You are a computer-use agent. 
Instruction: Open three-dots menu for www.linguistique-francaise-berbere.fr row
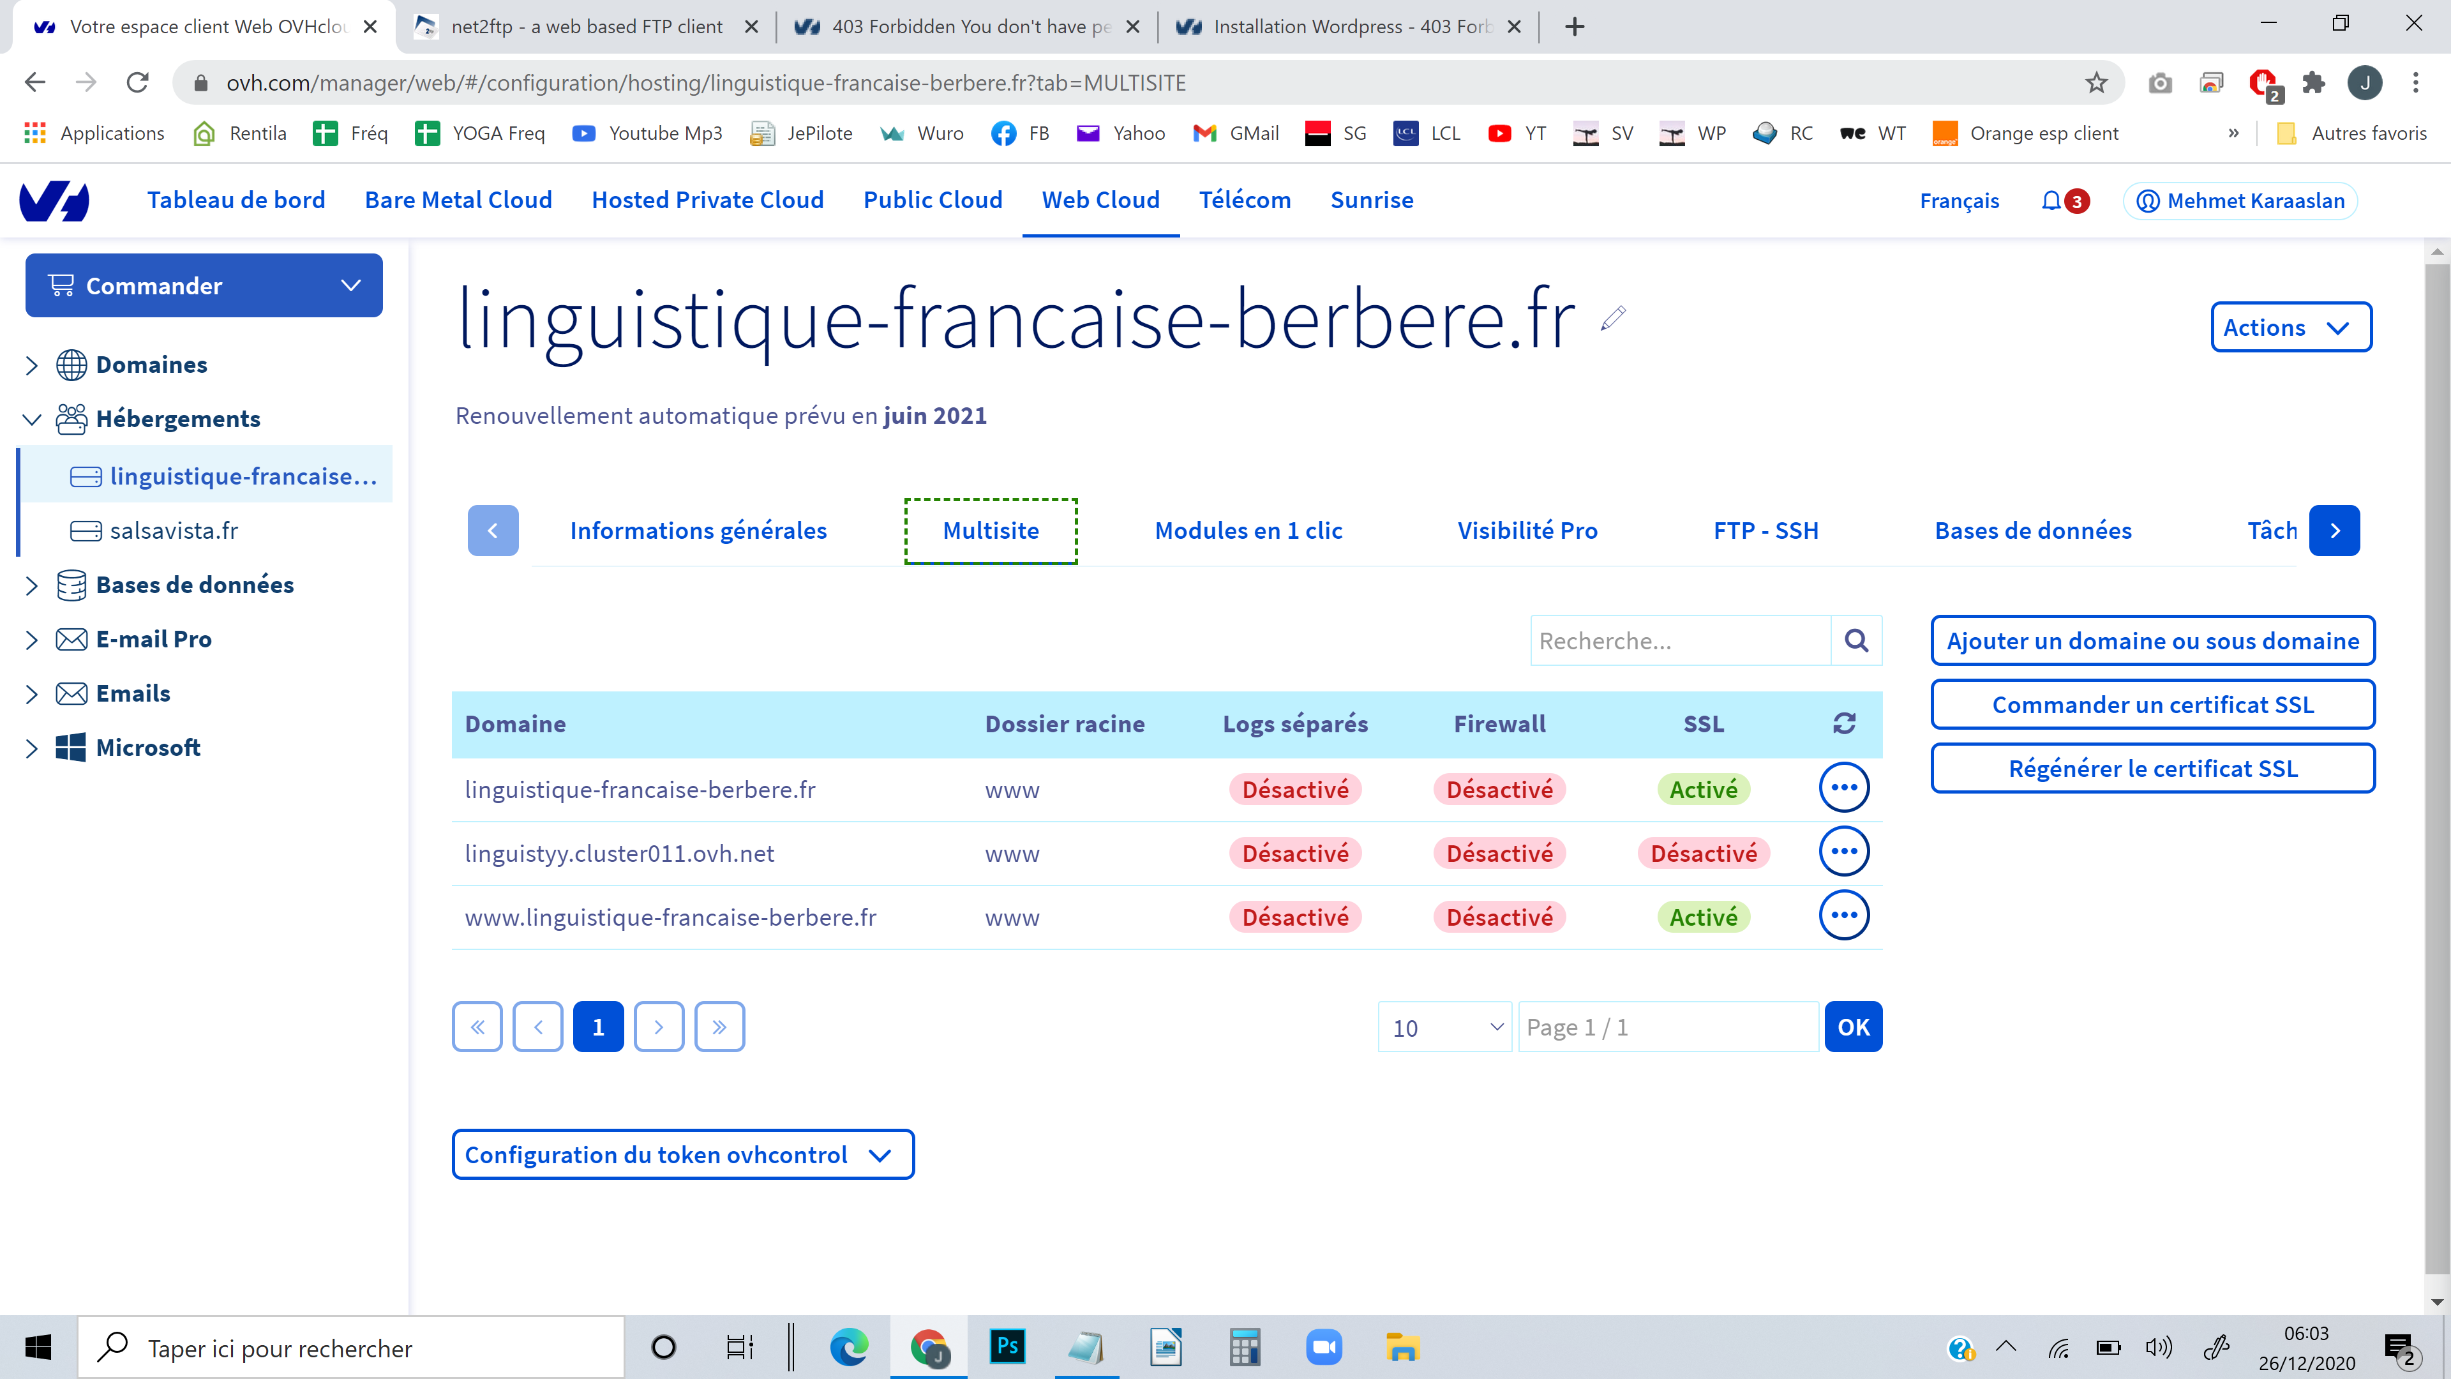1844,916
